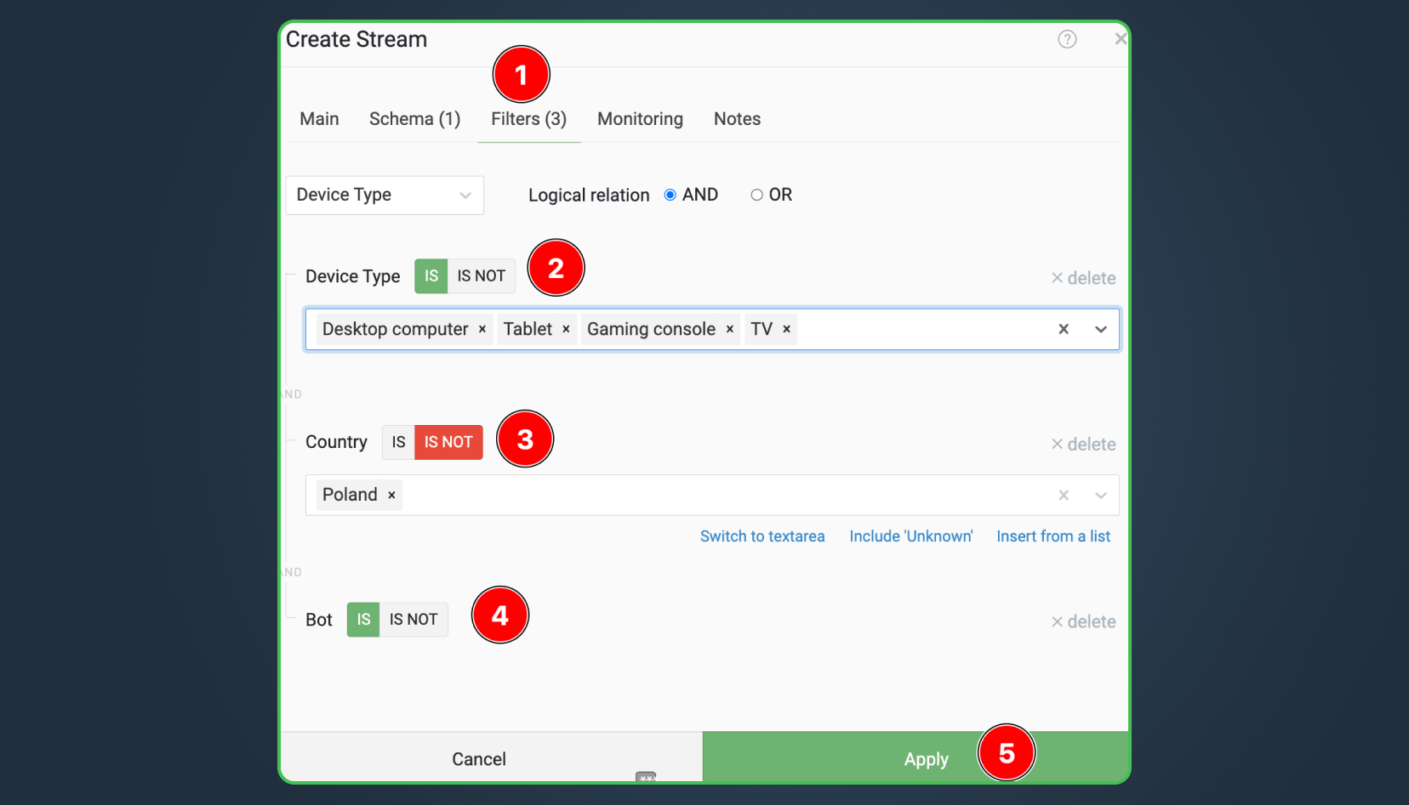Select the OR logical relation
Screen dimensions: 1409x805
tap(756, 195)
